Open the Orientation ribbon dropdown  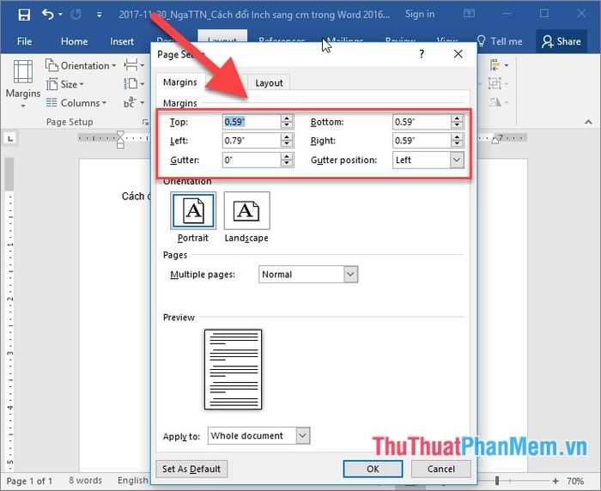pos(81,65)
